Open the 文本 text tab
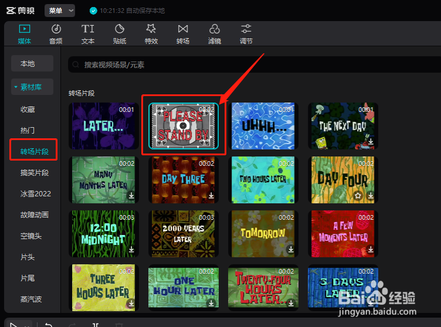This screenshot has width=441, height=327. [88, 34]
